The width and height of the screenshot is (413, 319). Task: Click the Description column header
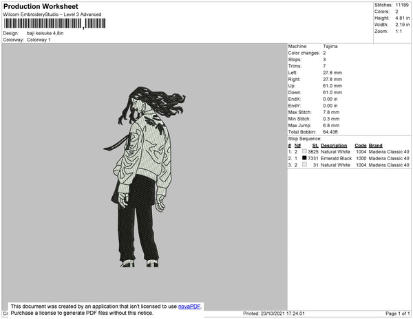[334, 146]
